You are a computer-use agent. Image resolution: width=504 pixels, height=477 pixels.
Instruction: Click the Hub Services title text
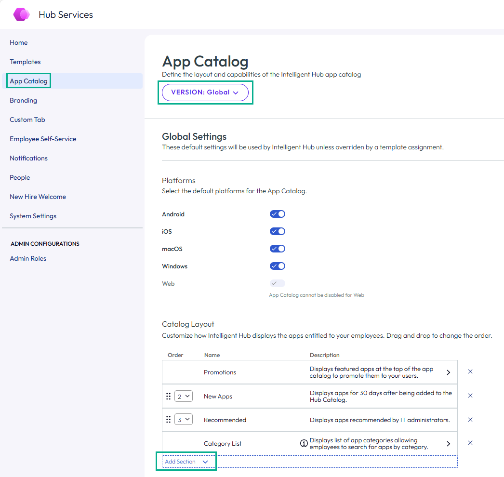(x=66, y=15)
